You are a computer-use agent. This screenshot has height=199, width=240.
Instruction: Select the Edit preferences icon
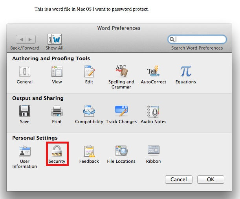[89, 72]
